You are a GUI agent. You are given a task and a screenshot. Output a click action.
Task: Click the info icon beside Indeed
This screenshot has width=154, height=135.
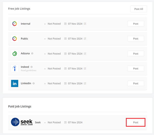(32, 67)
